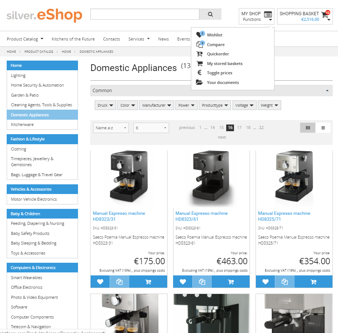Go to last page 22

point(261,127)
